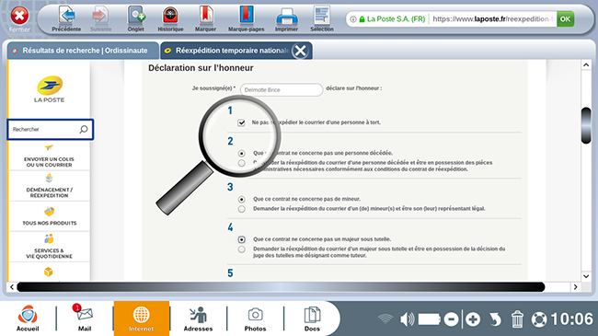Image resolution: width=598 pixels, height=336 pixels.
Task: Bookmark page with Marquer icon
Action: pyautogui.click(x=205, y=16)
